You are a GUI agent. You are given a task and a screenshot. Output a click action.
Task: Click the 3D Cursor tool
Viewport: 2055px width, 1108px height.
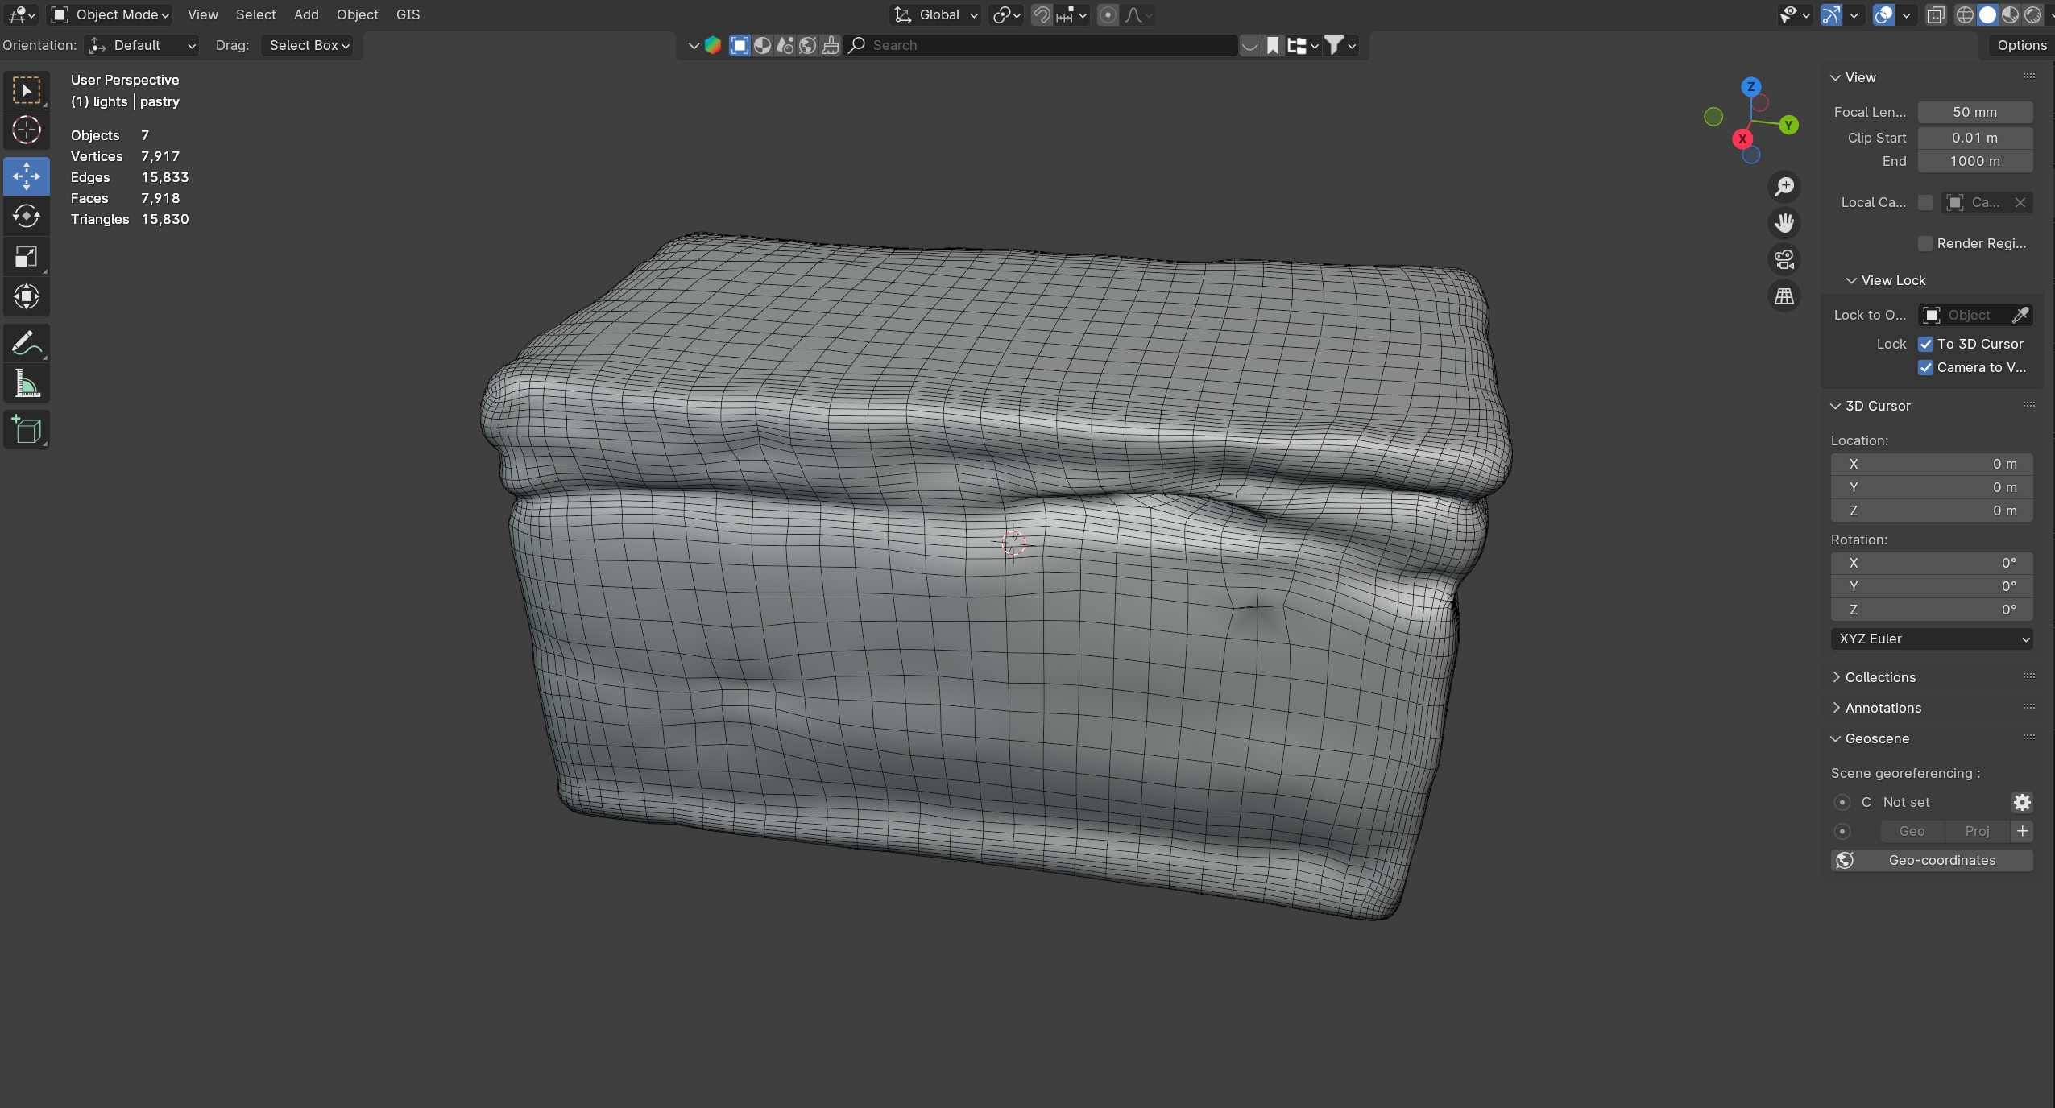(27, 130)
